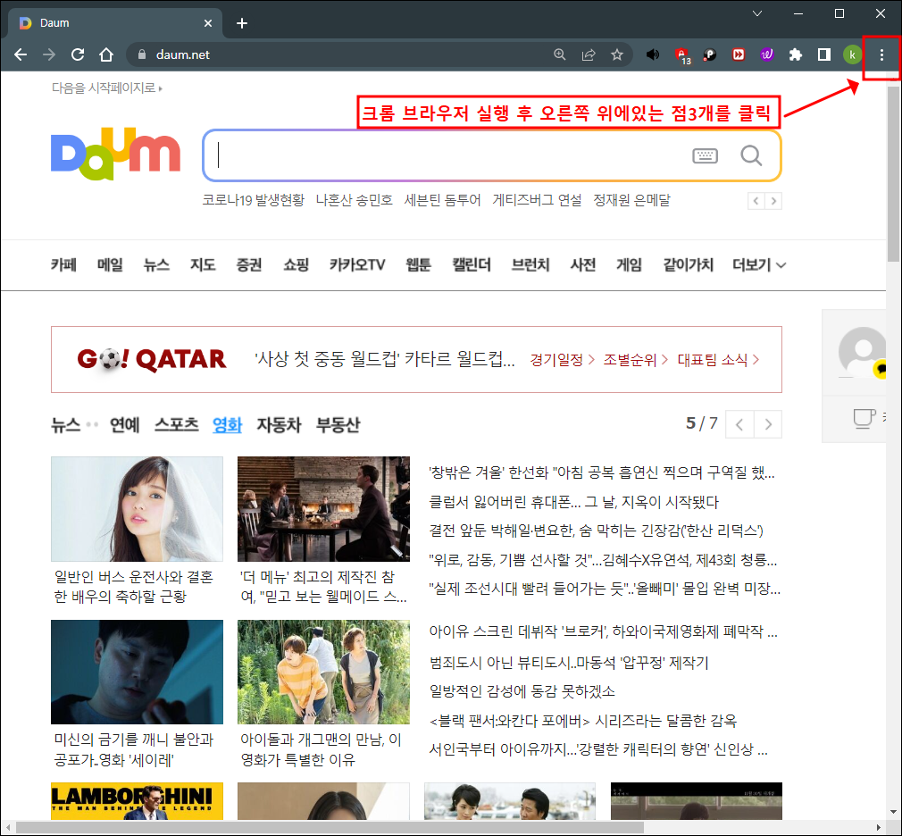This screenshot has height=836, width=902.
Task: Open Chrome's side panel icon
Action: click(823, 54)
